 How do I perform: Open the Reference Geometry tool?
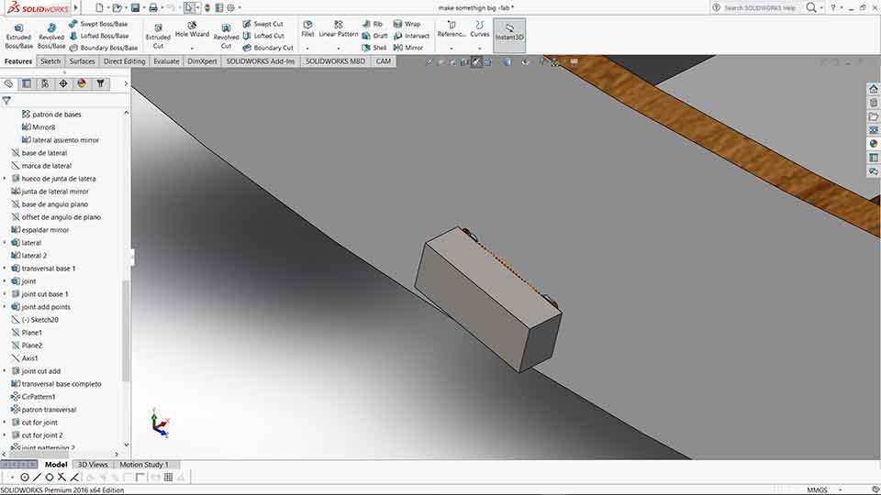click(x=452, y=29)
